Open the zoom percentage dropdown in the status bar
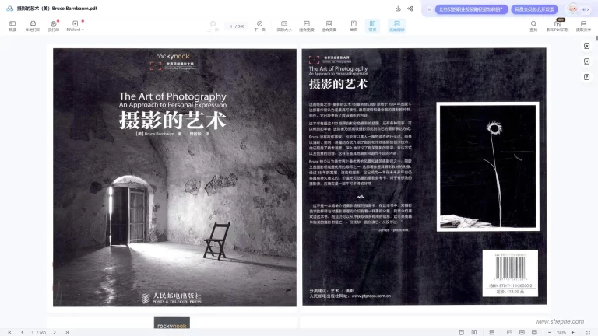 [563, 332]
